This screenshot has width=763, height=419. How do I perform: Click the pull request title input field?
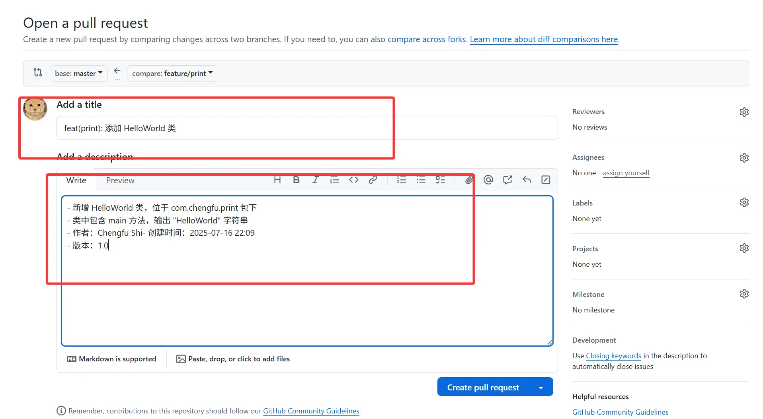pos(307,128)
